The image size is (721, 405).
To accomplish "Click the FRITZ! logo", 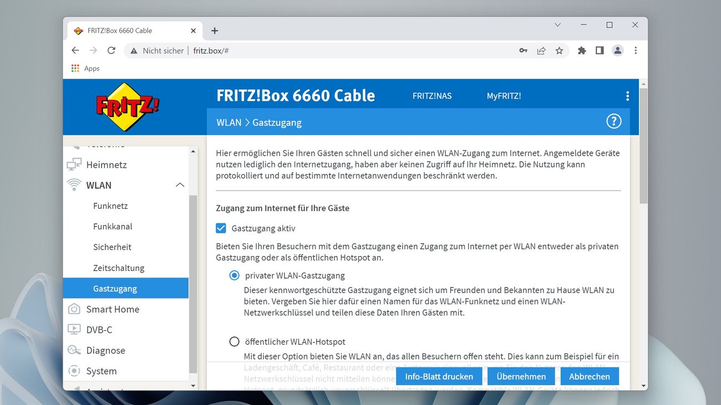I will pos(126,105).
